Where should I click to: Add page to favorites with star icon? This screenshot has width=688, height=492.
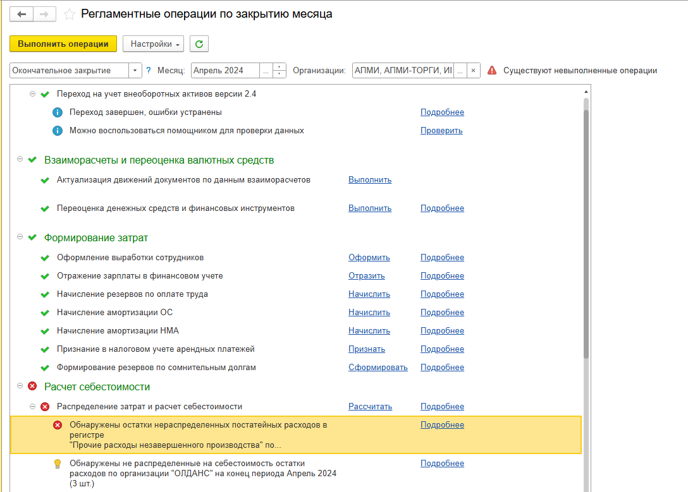70,14
